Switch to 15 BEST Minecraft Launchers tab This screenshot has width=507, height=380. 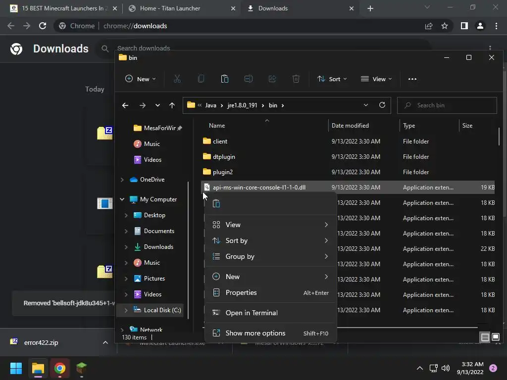point(63,8)
